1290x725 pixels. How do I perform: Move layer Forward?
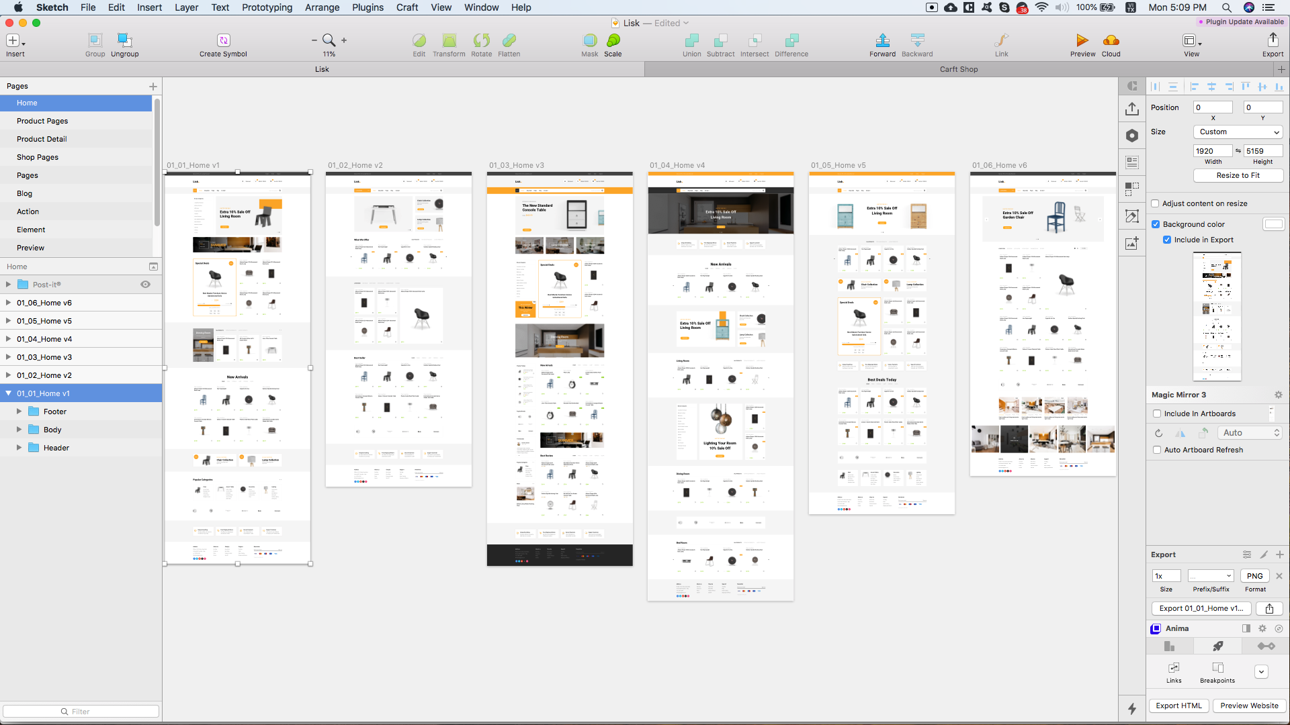(882, 44)
